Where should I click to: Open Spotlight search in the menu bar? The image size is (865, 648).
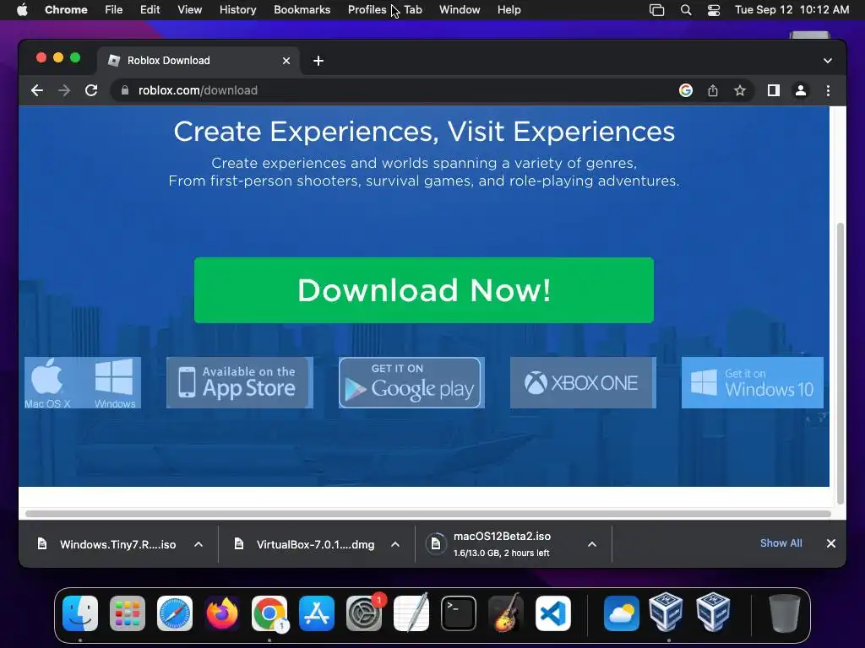(686, 10)
